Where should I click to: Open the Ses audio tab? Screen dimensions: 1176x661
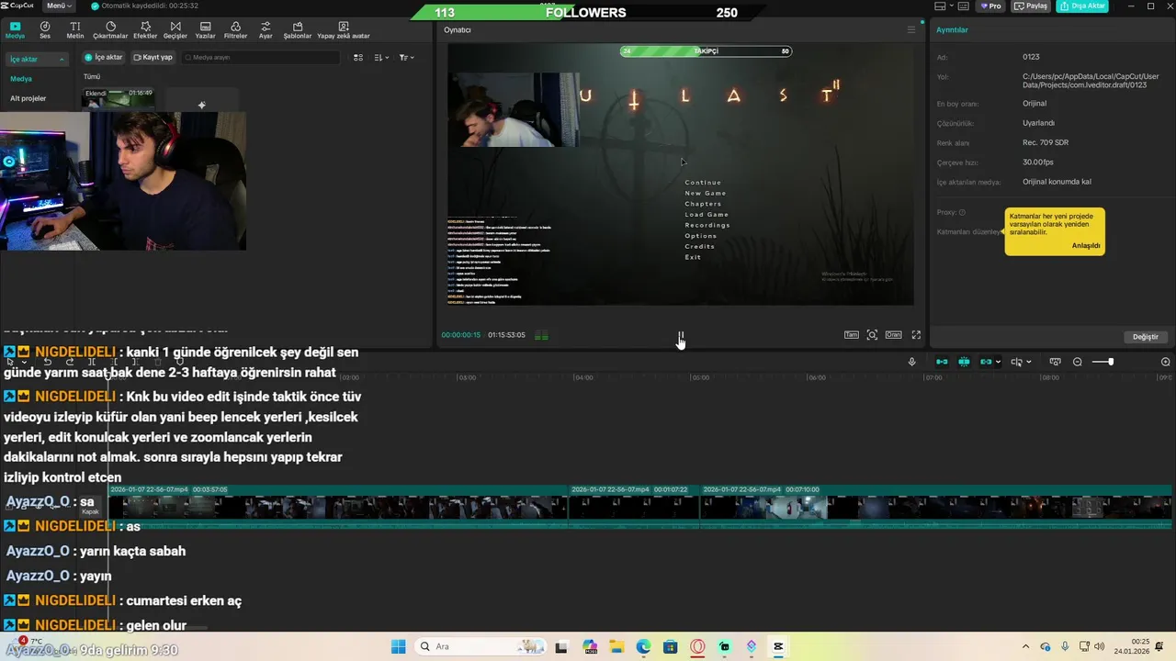click(44, 30)
